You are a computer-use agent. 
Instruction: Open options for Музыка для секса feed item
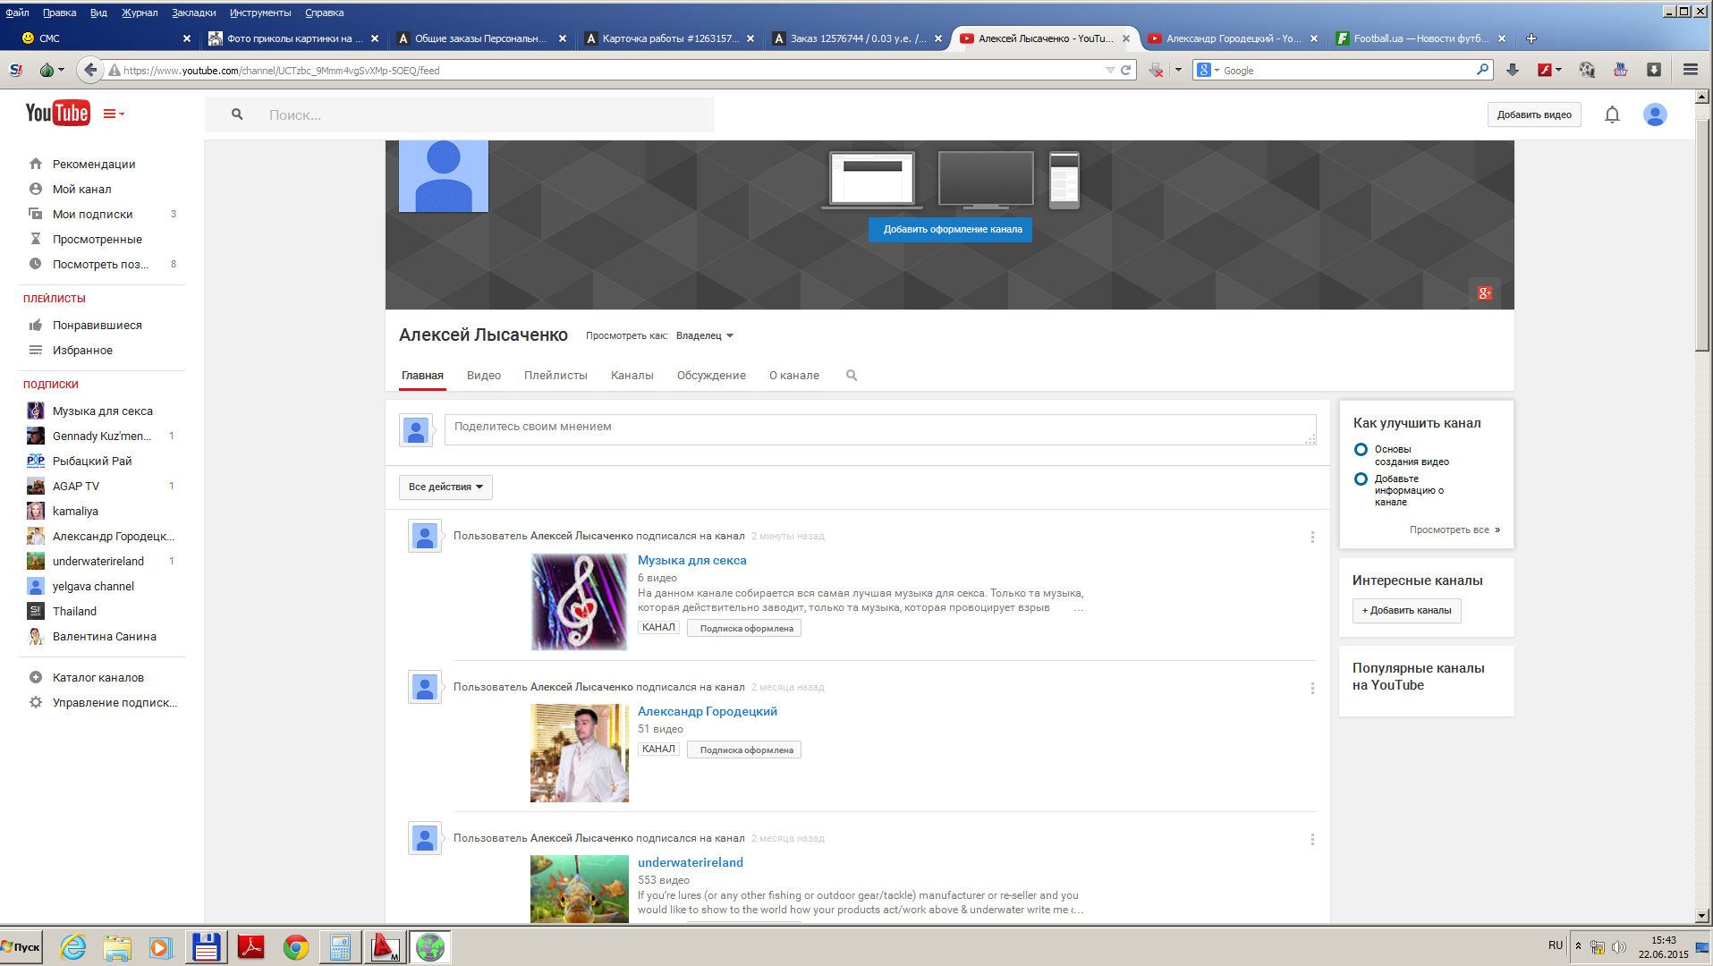click(1312, 538)
